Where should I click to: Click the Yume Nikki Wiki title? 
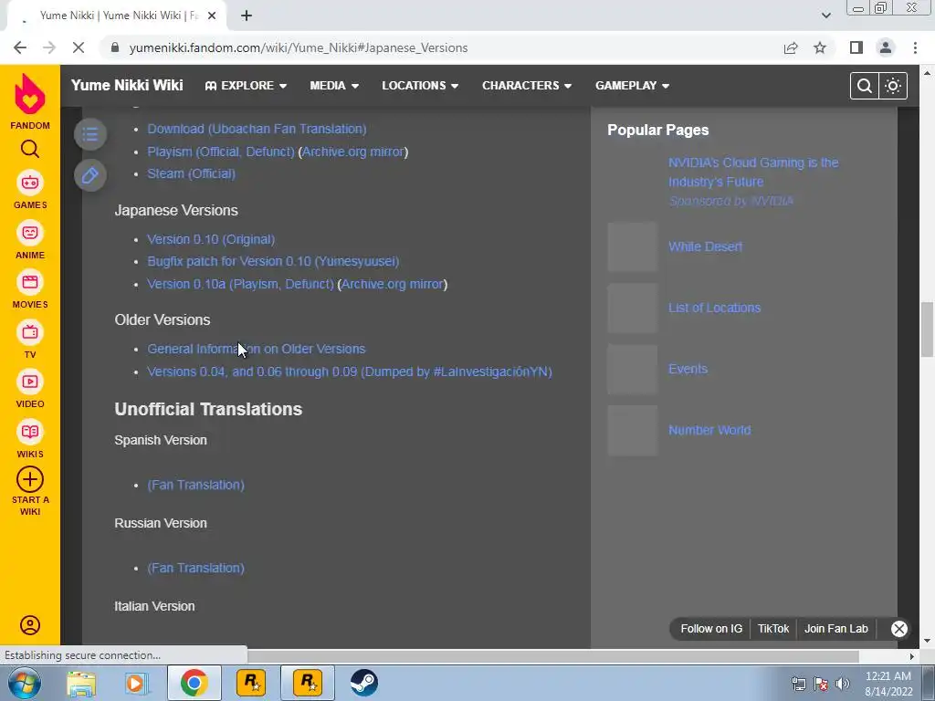(x=127, y=85)
